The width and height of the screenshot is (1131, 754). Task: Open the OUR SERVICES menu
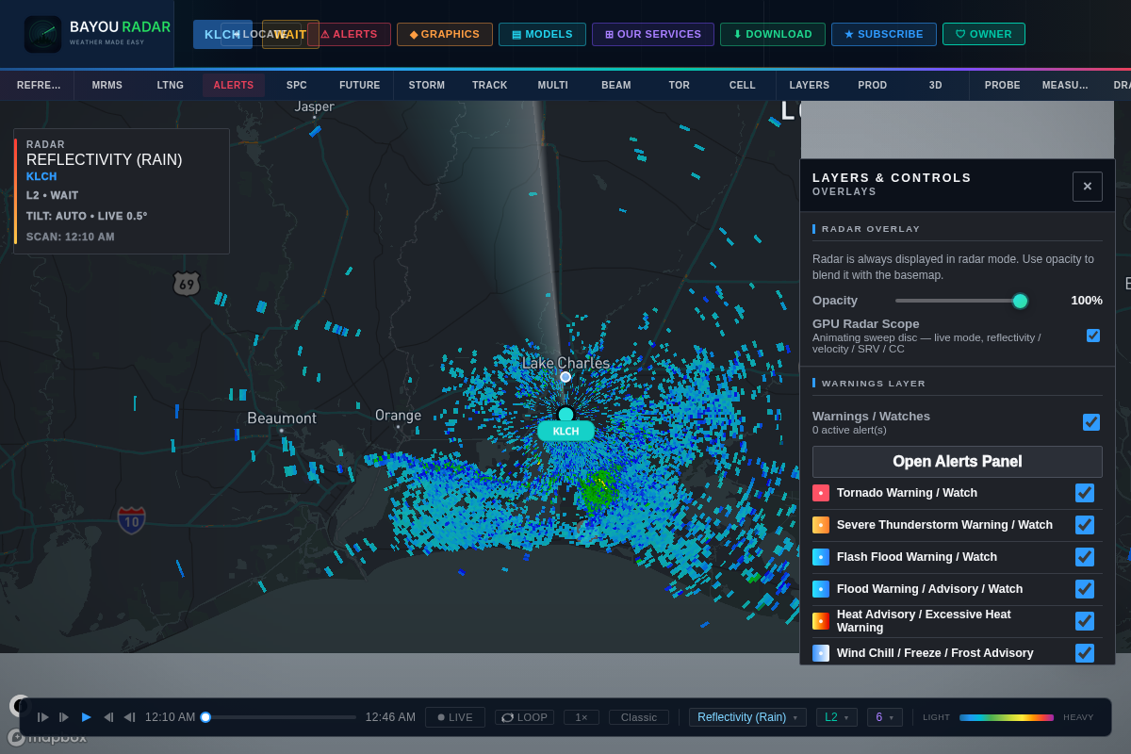[653, 34]
